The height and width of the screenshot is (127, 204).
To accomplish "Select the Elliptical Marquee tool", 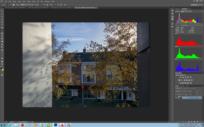I will coord(2,14).
